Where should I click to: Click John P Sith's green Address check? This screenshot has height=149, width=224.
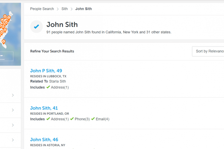click(x=48, y=87)
